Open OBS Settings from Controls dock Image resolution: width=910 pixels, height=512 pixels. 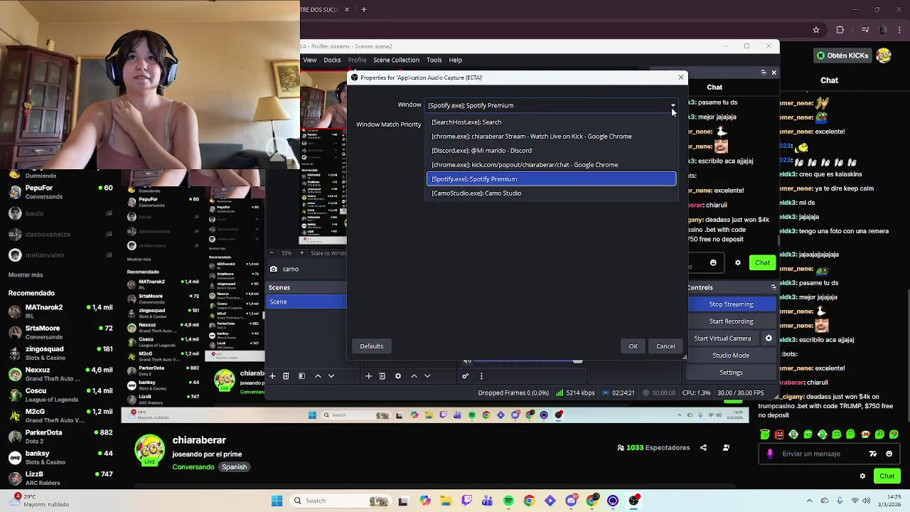731,373
